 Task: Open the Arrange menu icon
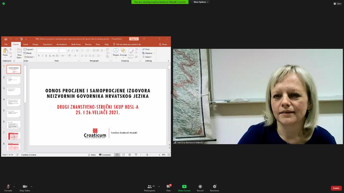coord(123,51)
